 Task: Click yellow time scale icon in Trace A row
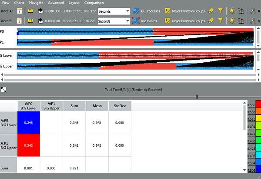pos(30,11)
